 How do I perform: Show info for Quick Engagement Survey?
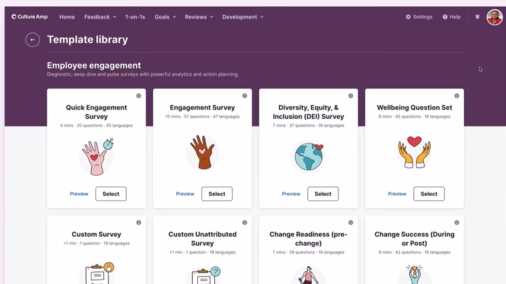click(x=139, y=96)
